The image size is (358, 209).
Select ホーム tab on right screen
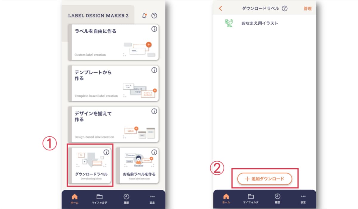(226, 199)
